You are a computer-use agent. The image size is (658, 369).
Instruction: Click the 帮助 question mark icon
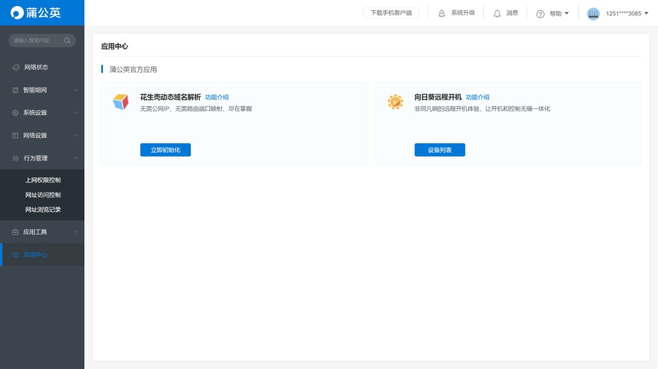(x=540, y=13)
